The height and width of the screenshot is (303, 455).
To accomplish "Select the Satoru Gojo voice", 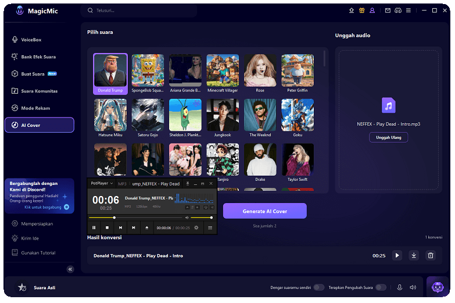I will click(x=148, y=118).
